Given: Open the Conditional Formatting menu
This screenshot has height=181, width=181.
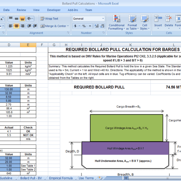Looking at the screenshot, I should pyautogui.click(x=116, y=23).
